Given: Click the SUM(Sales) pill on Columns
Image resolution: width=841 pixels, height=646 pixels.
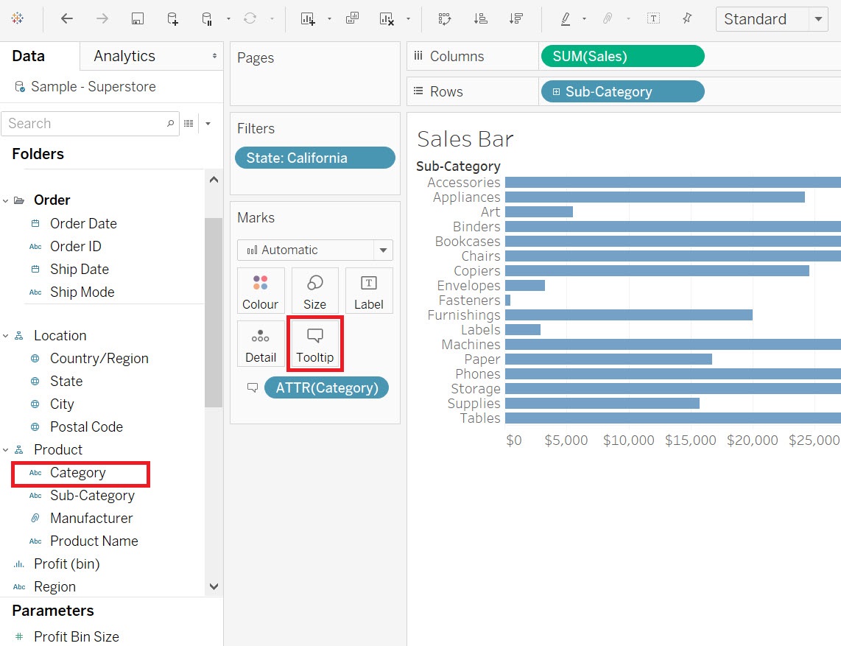Looking at the screenshot, I should click(x=623, y=56).
